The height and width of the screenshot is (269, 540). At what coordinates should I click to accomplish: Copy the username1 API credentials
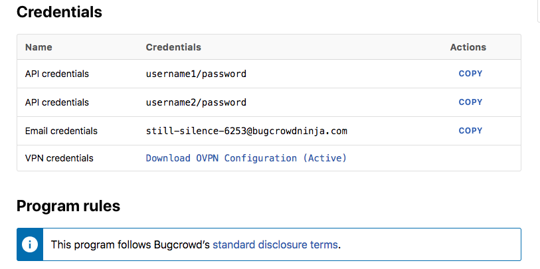tap(470, 74)
